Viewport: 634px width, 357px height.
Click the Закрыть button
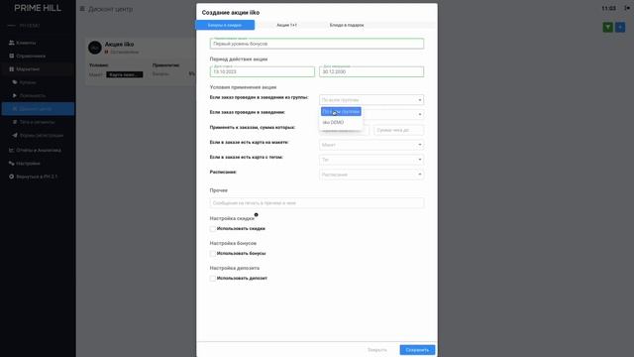376,350
